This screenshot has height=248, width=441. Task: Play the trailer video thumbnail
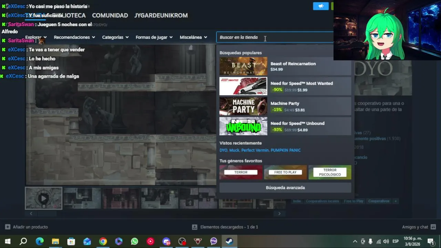point(43,198)
